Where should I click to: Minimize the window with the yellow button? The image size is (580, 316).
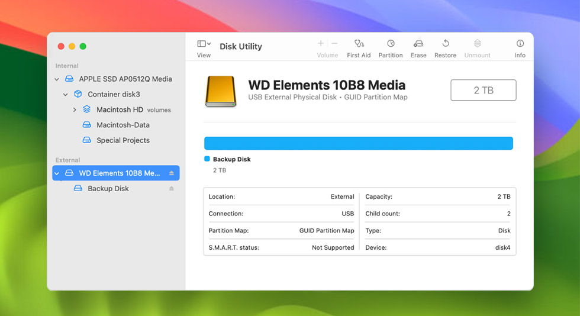(72, 46)
